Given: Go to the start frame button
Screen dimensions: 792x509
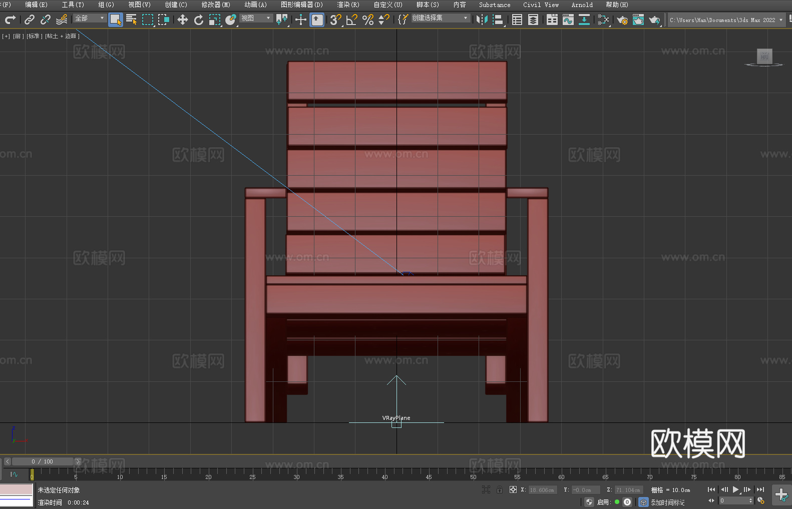Looking at the screenshot, I should 711,489.
